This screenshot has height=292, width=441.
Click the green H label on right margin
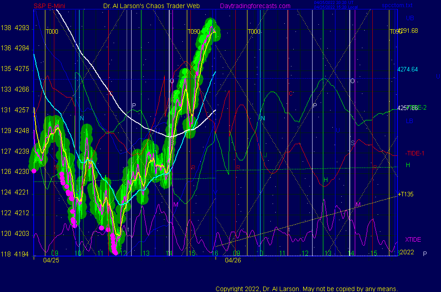[x=408, y=165]
